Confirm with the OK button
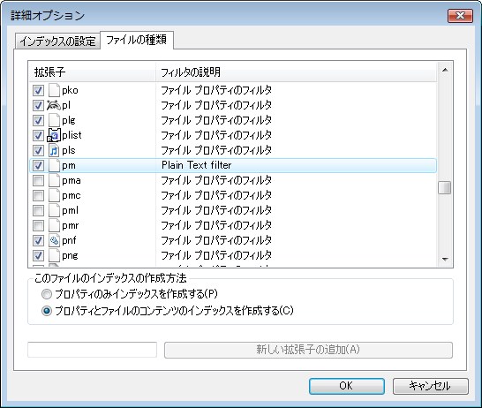482x408 pixels. tap(346, 386)
